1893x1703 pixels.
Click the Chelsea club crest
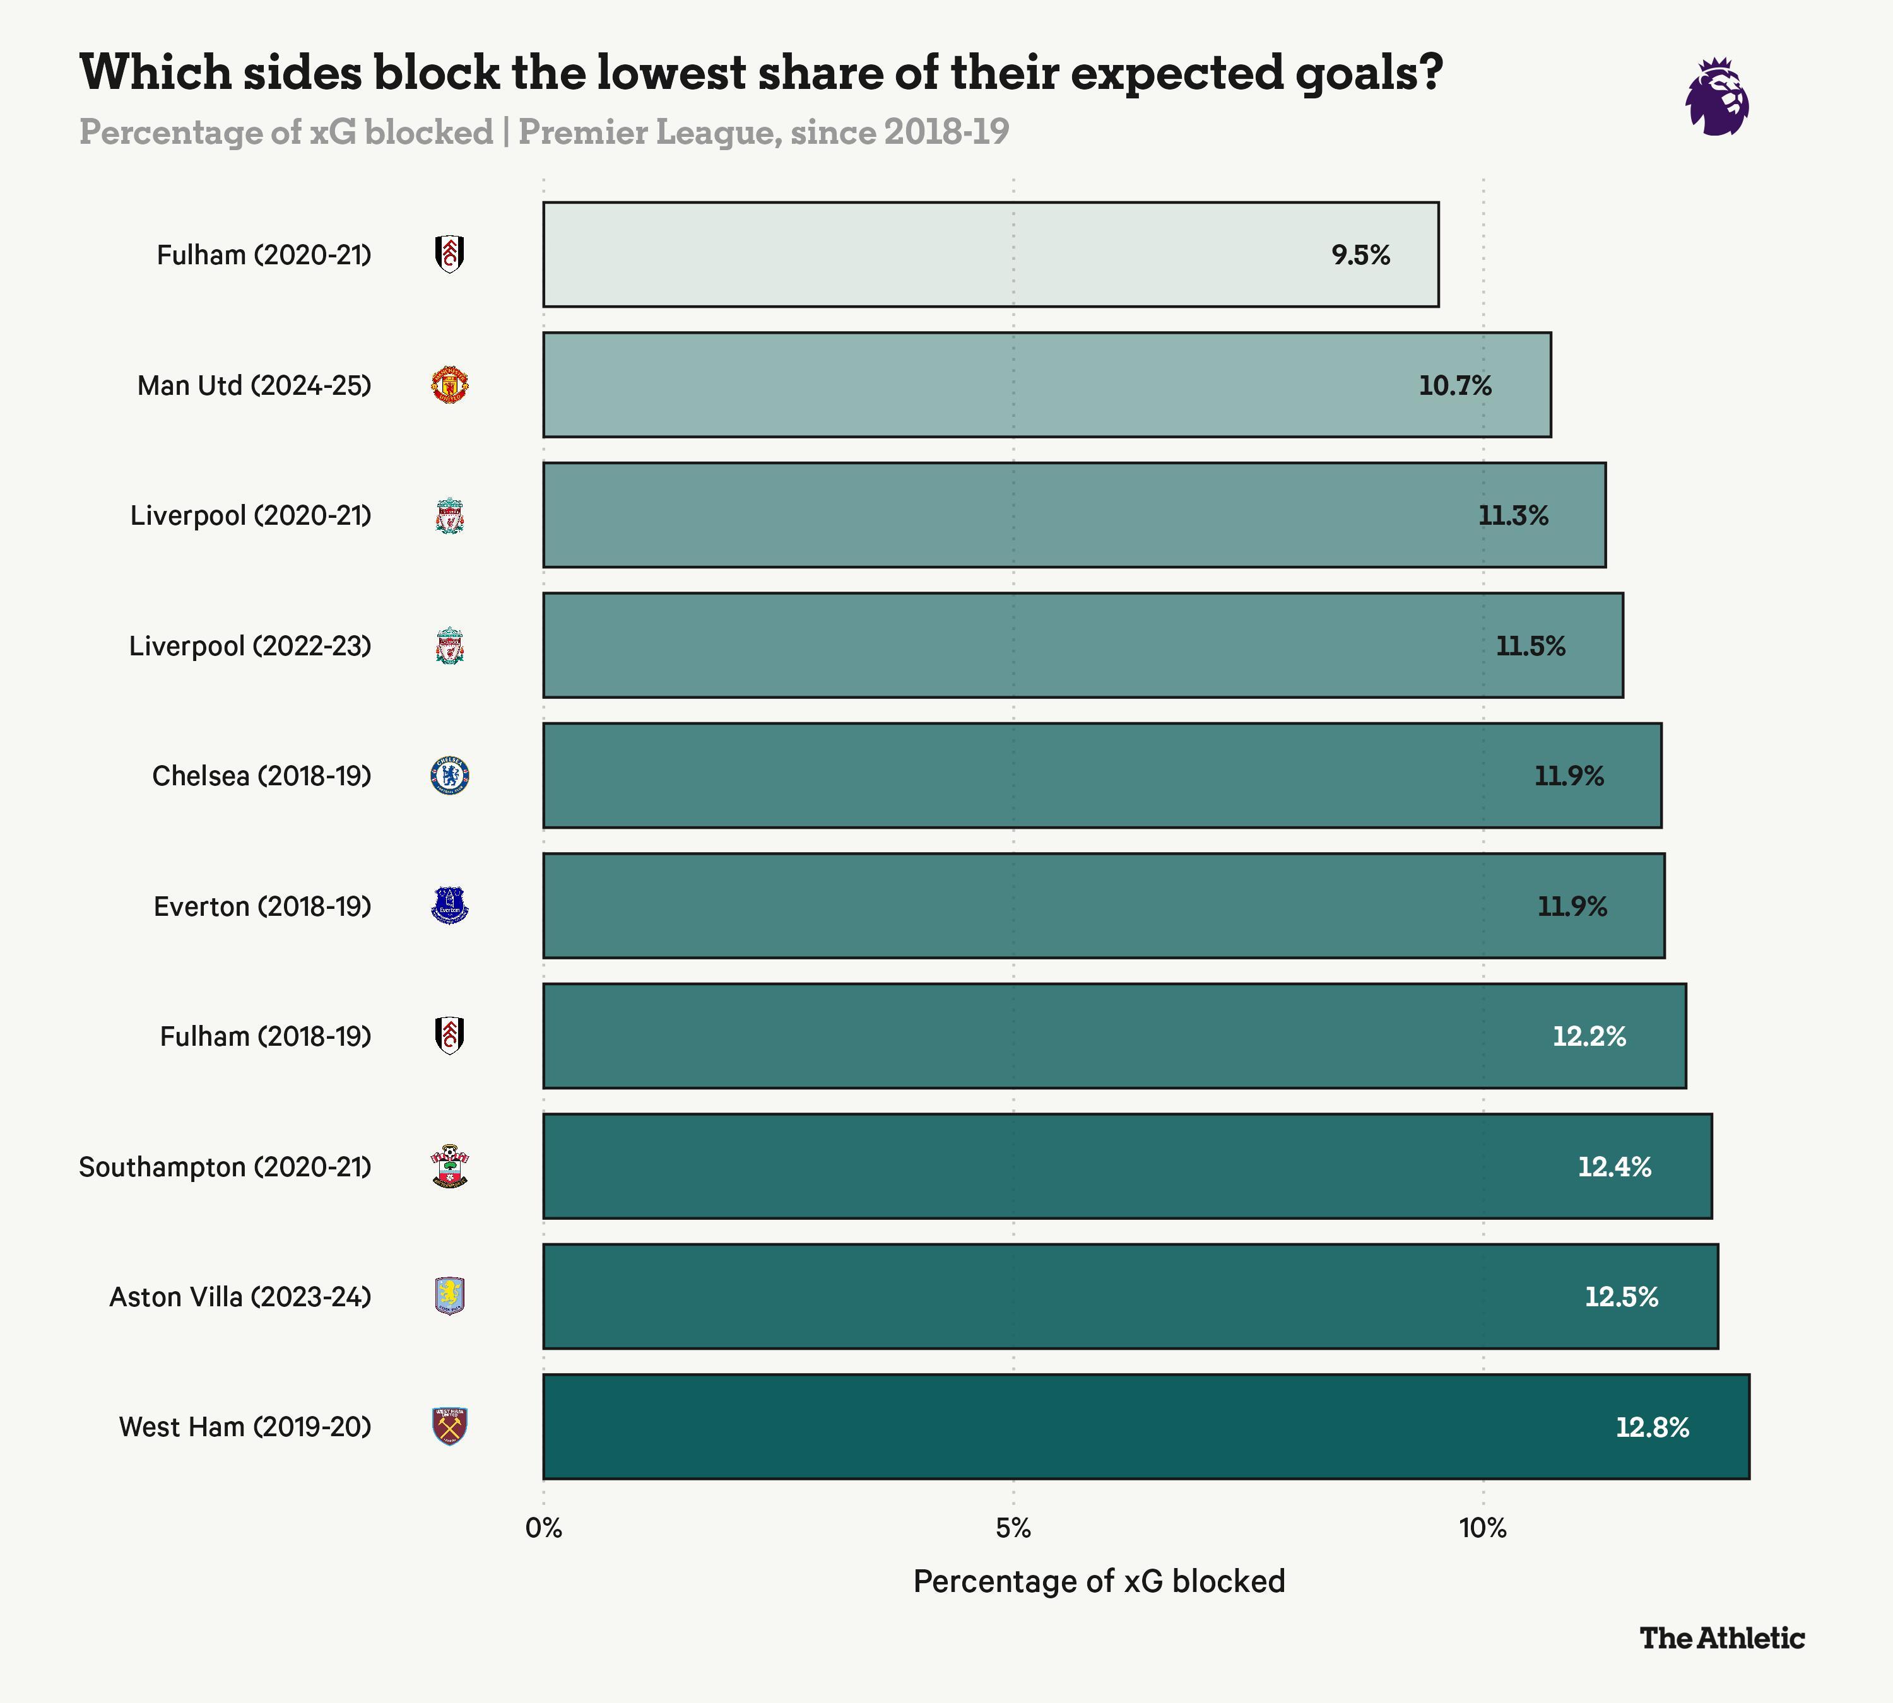pos(451,776)
